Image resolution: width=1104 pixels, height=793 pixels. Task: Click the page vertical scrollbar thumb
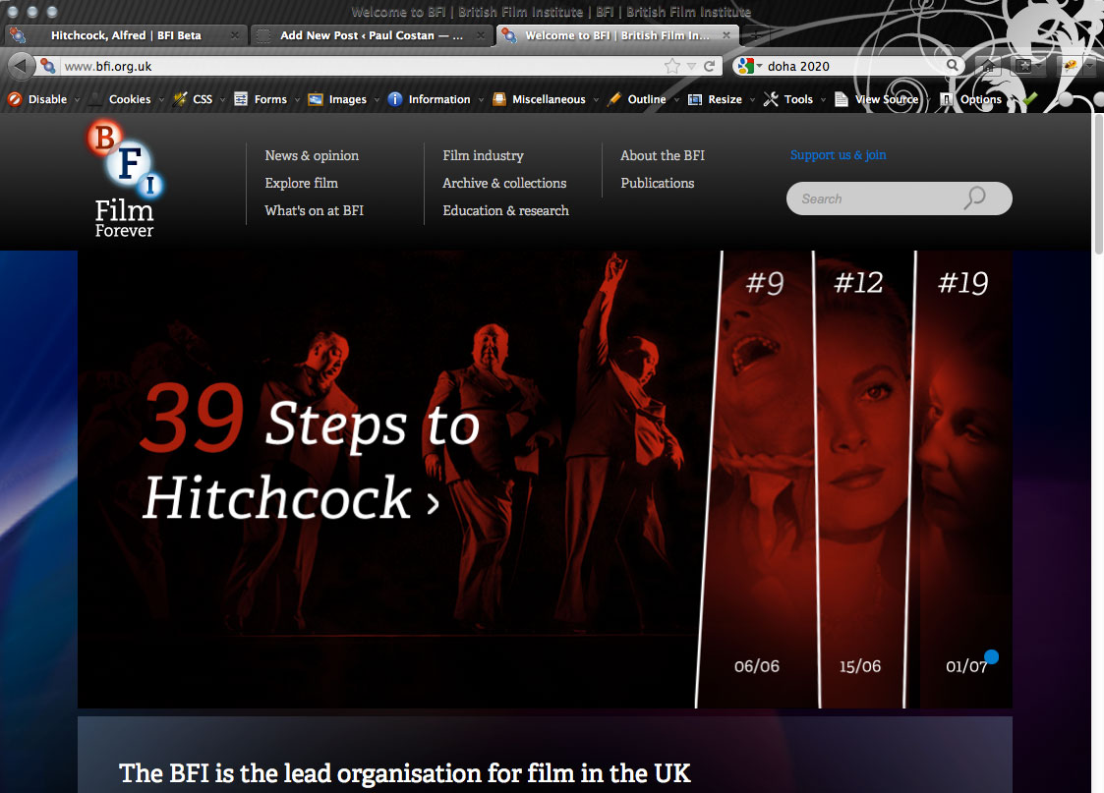pyautogui.click(x=1098, y=185)
